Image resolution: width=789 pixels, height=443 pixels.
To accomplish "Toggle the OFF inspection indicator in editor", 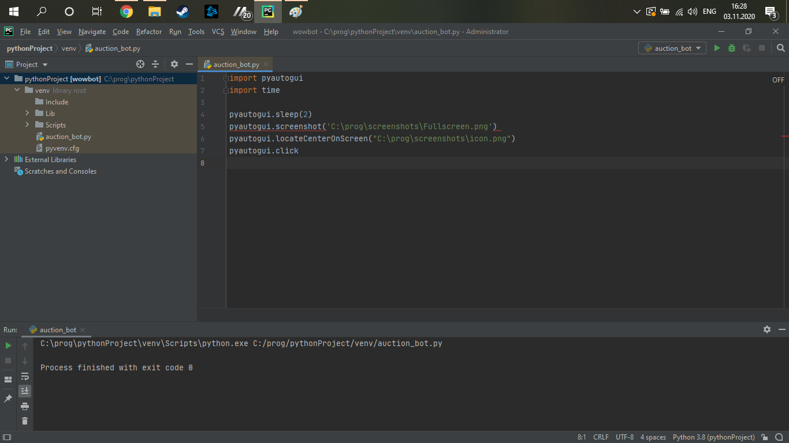I will (778, 80).
